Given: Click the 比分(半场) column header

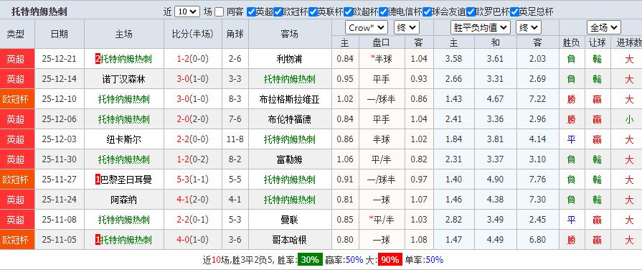Looking at the screenshot, I should (x=193, y=34).
